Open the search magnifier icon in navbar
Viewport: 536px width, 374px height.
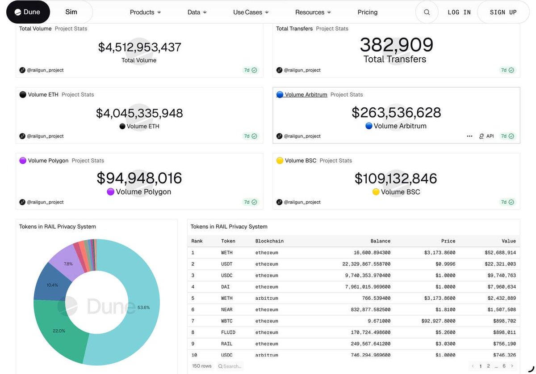click(427, 12)
